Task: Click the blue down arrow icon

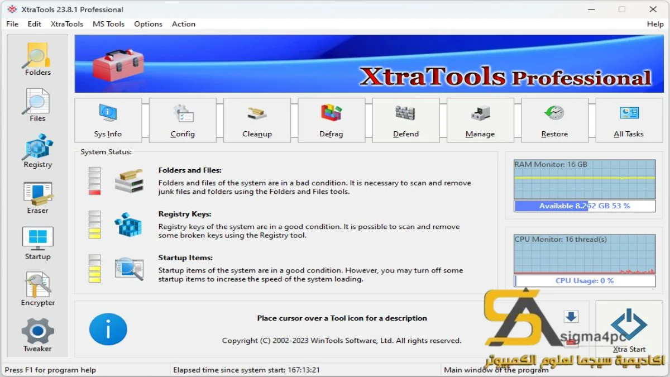Action: pyautogui.click(x=571, y=317)
